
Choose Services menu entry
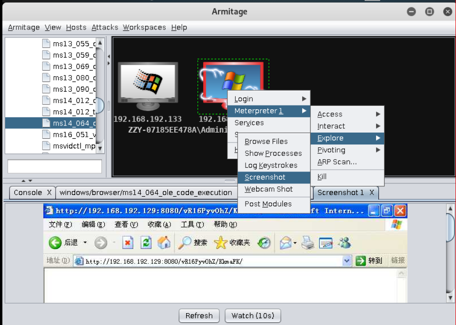click(269, 123)
